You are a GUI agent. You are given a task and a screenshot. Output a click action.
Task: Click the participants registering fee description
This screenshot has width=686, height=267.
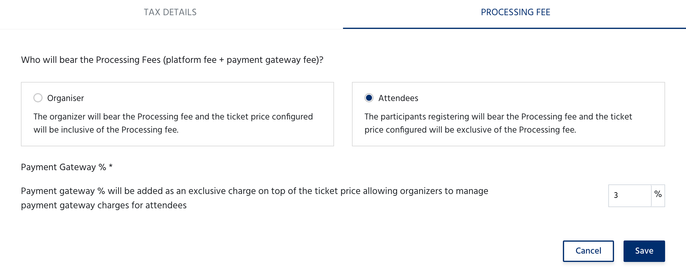pos(498,123)
